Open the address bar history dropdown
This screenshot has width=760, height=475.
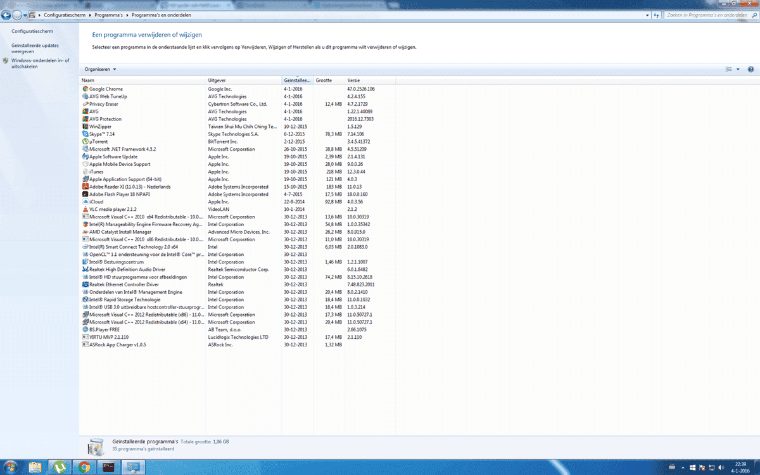click(648, 14)
